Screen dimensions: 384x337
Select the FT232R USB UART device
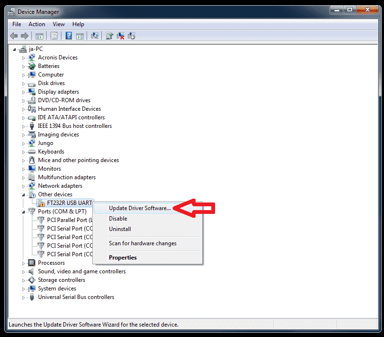pos(69,202)
